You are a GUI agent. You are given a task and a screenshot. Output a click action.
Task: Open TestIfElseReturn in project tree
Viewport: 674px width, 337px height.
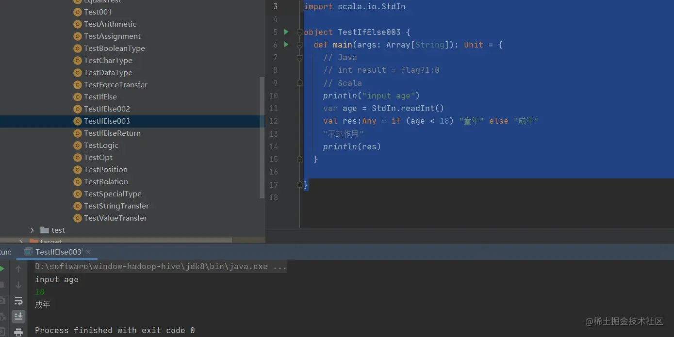(x=112, y=133)
